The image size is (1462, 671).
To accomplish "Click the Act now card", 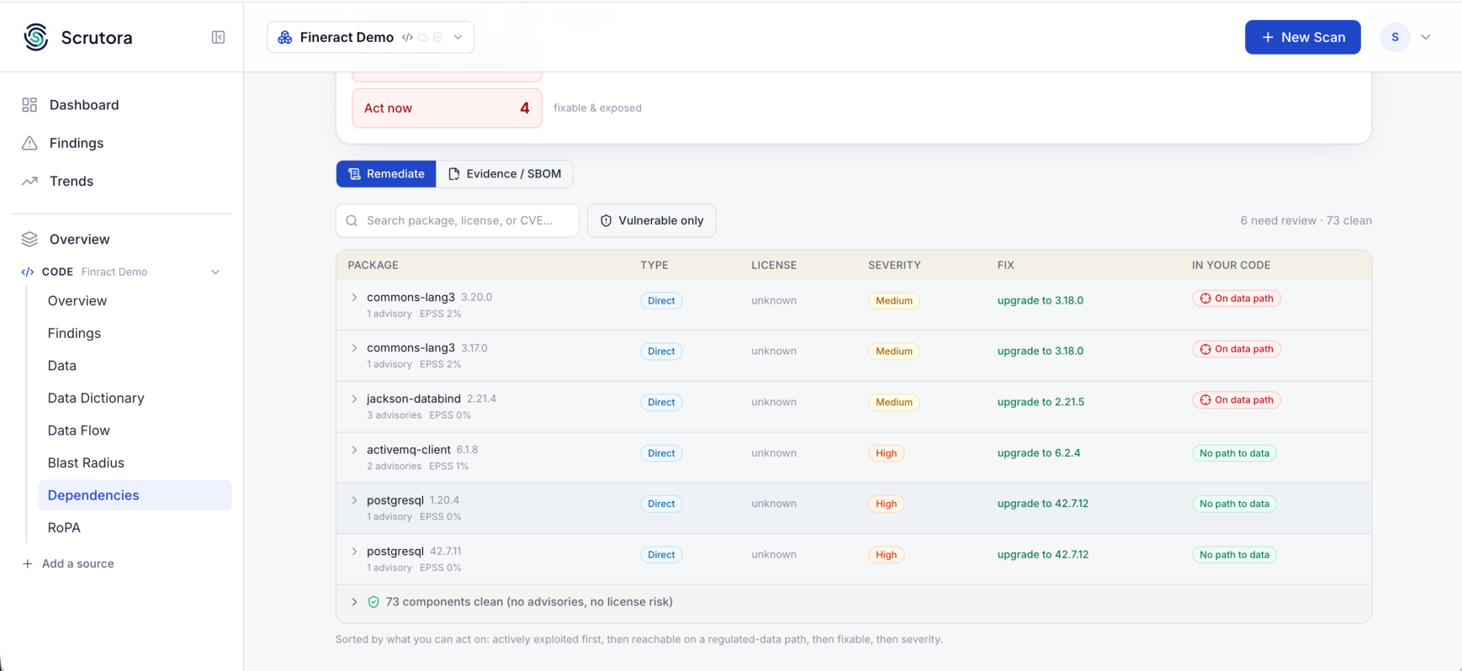I will pos(447,108).
